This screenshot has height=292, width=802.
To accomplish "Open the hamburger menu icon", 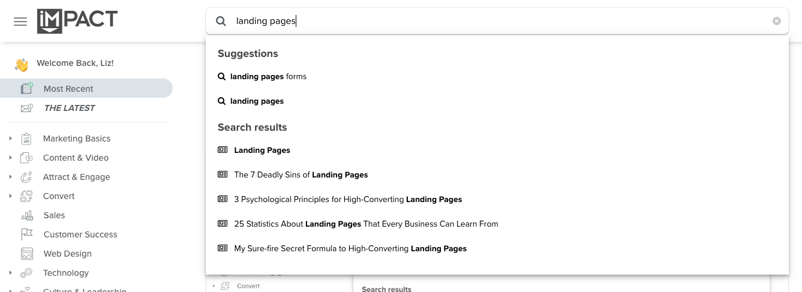I will pyautogui.click(x=20, y=22).
